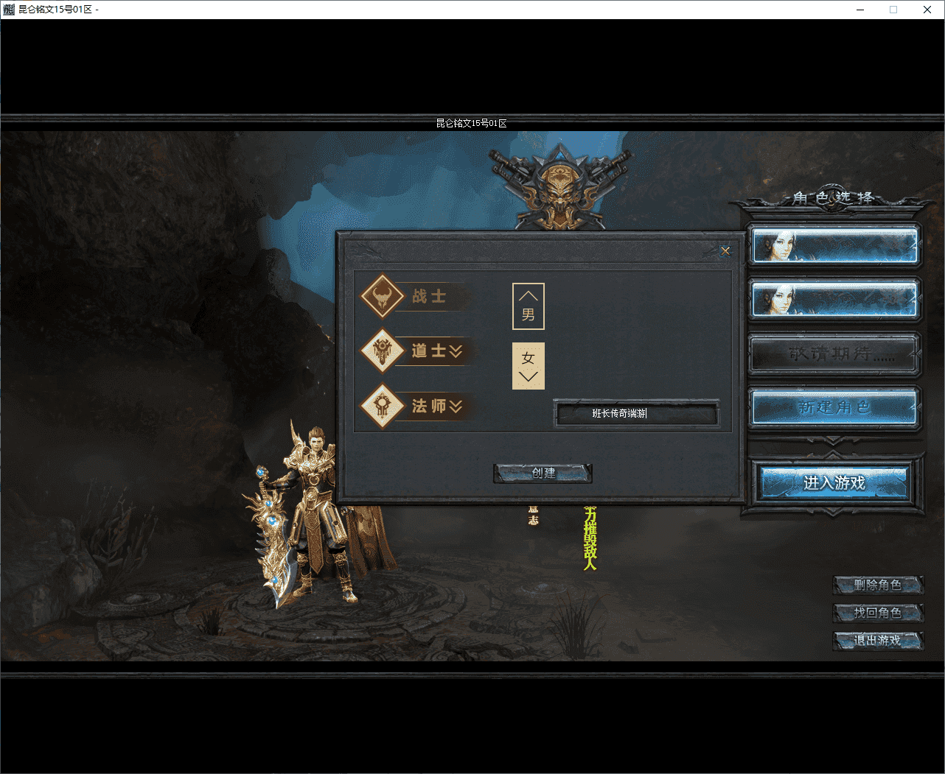945x774 pixels.
Task: Click the 找回角色 recover character button
Action: click(x=878, y=613)
